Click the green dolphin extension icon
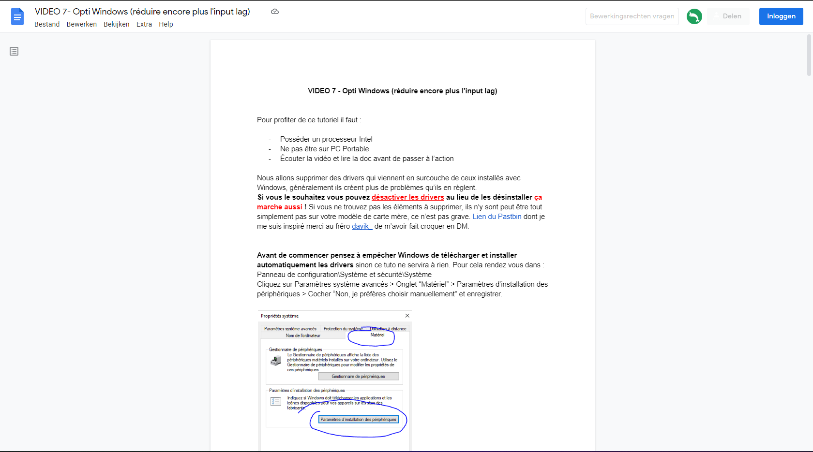 click(694, 16)
